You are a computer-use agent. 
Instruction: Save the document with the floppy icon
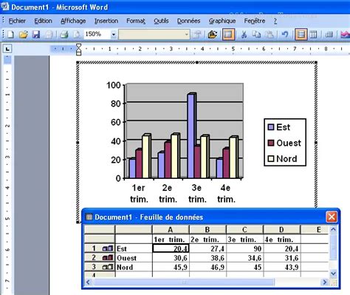pos(36,34)
